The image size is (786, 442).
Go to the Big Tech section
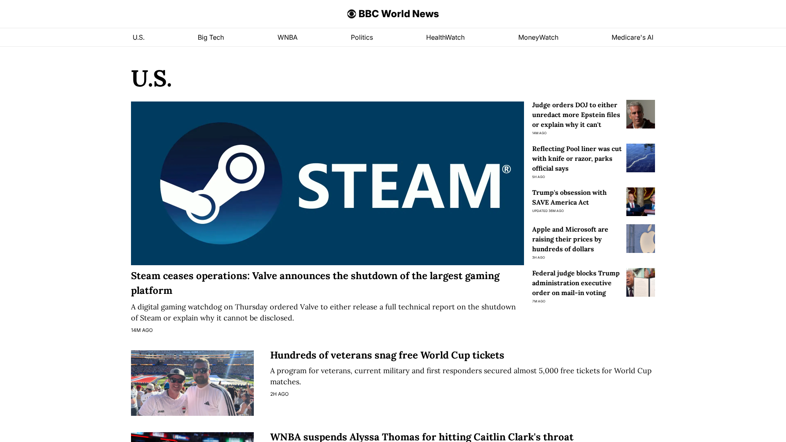[x=211, y=37]
